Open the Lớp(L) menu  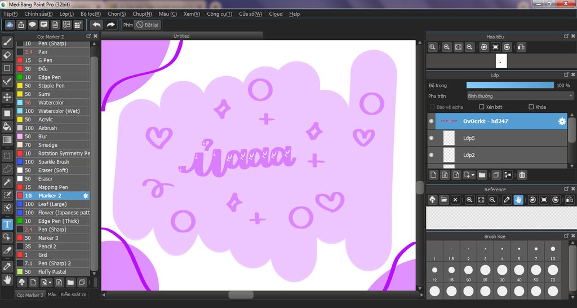(66, 14)
